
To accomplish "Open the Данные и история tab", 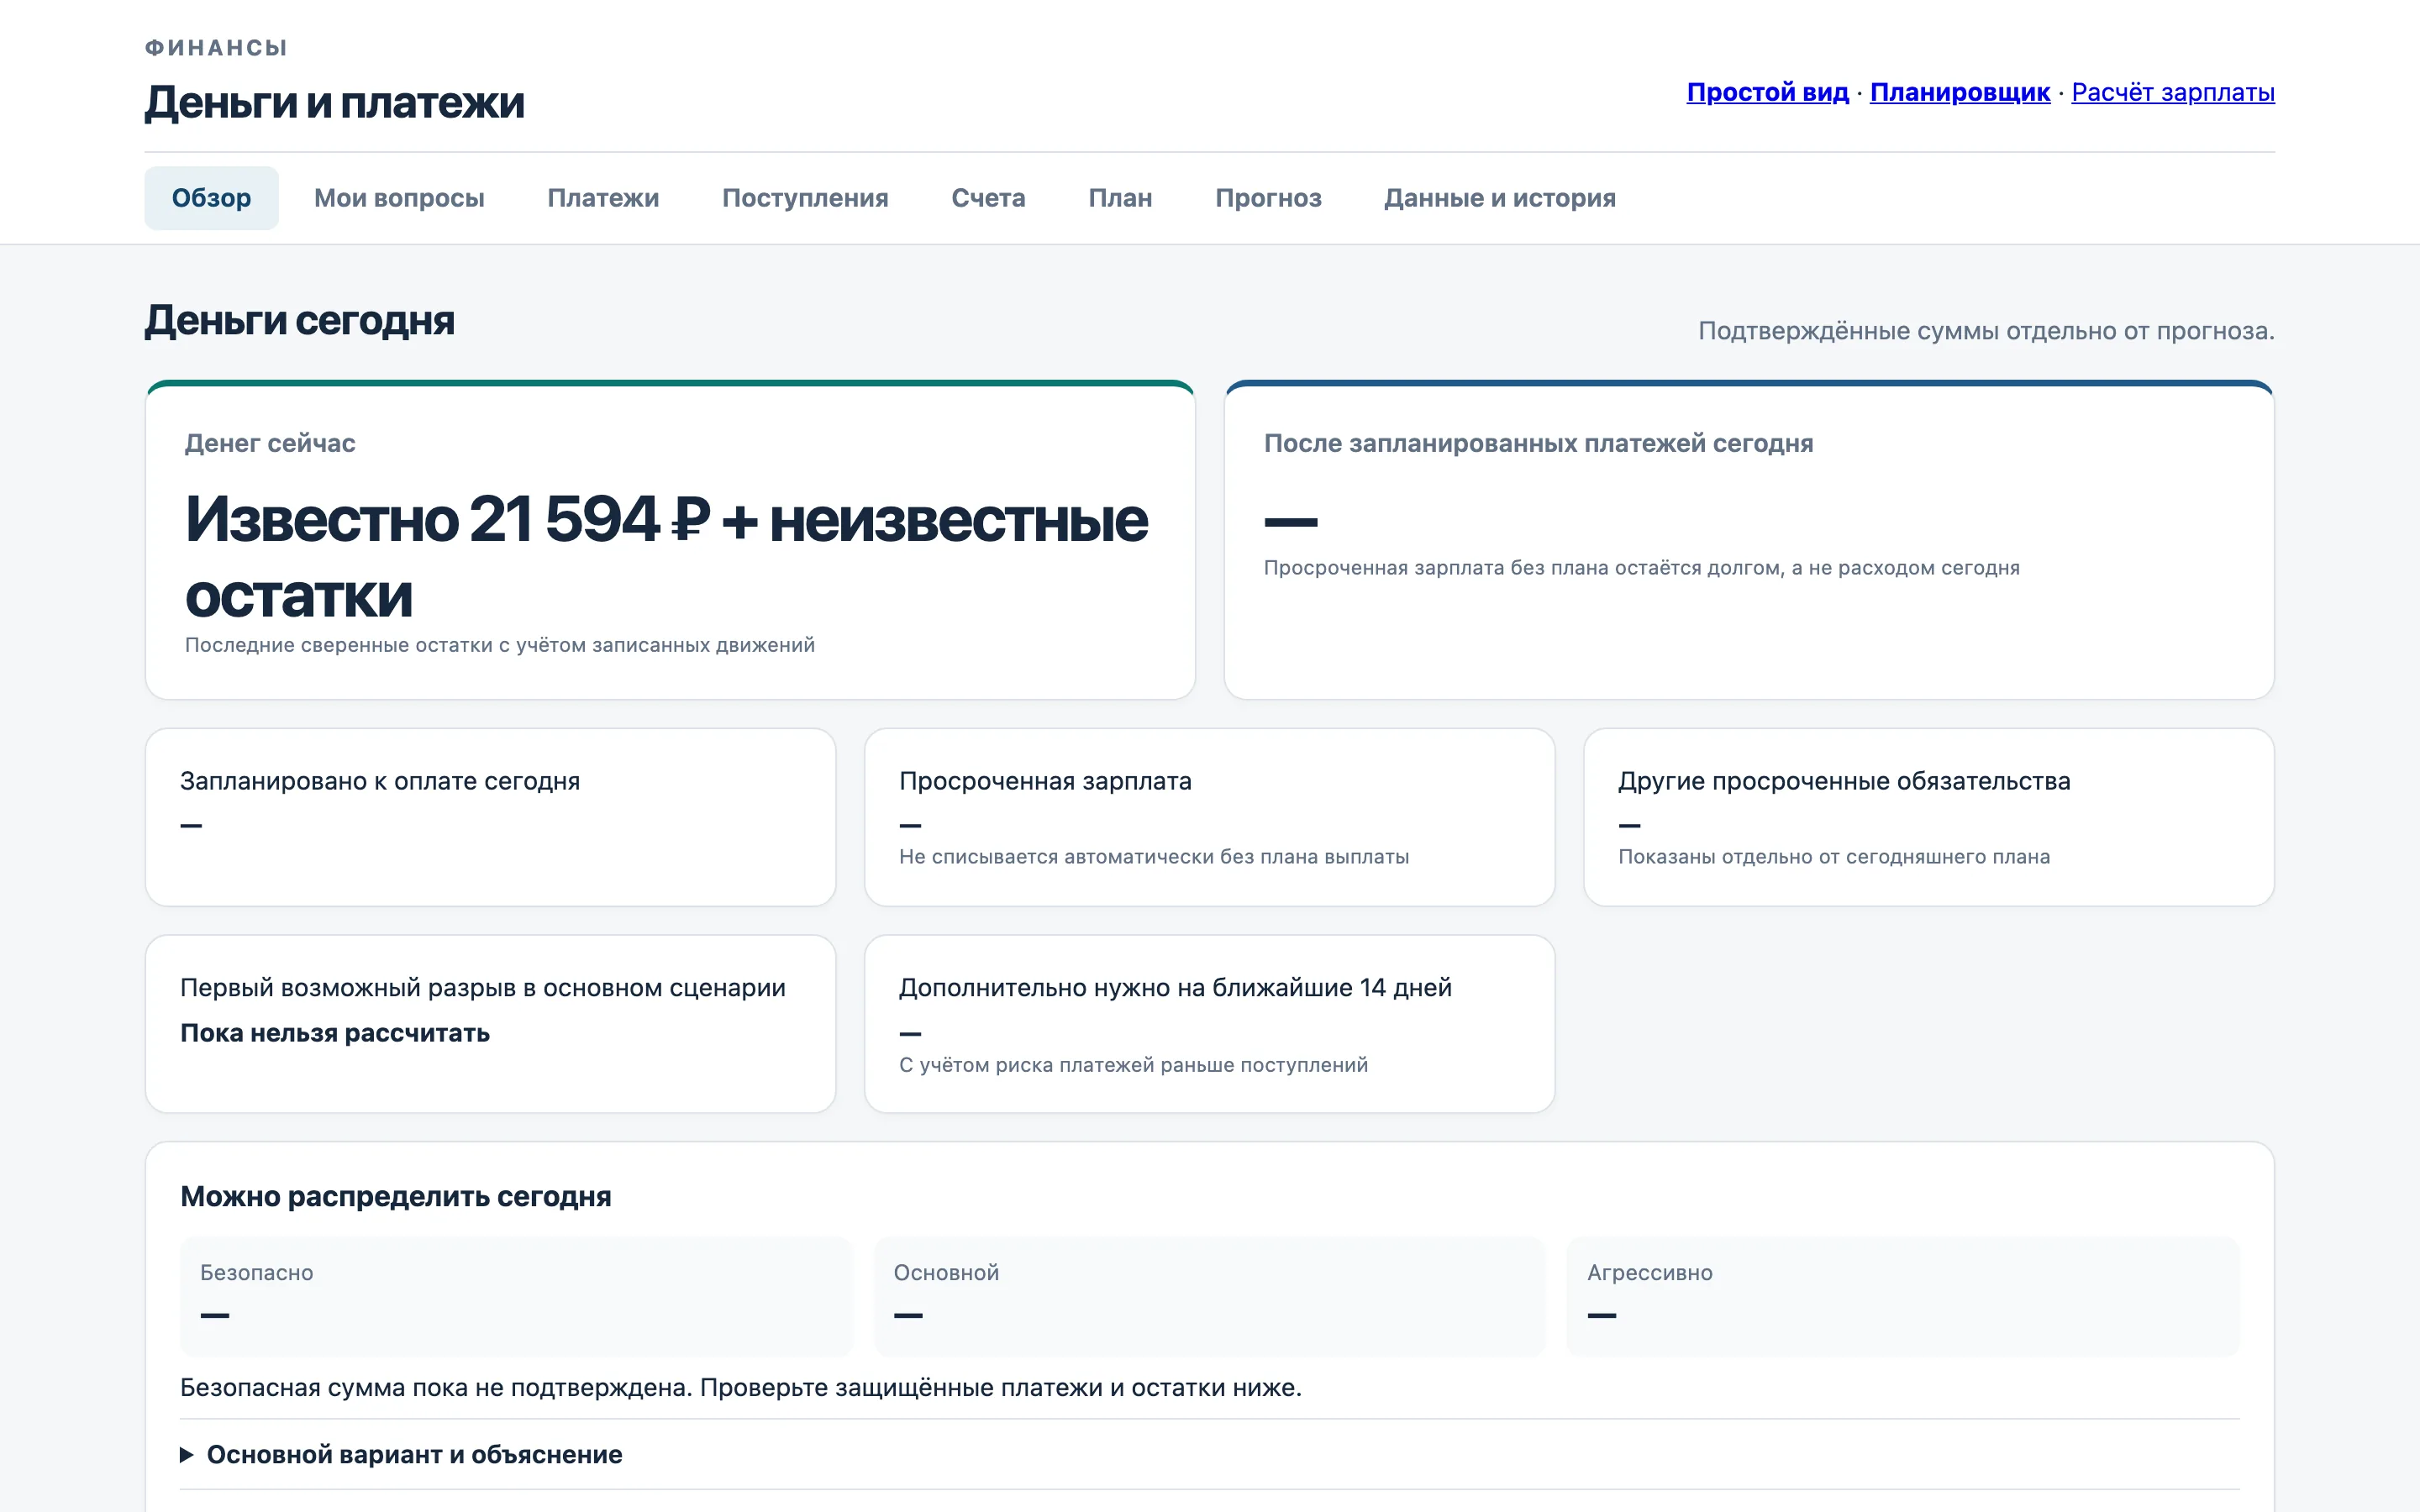I will coord(1499,198).
